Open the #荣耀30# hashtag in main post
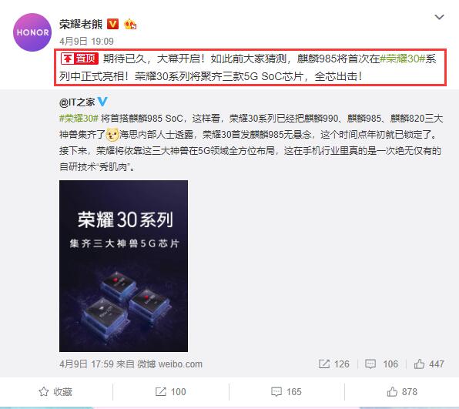Image resolution: width=459 pixels, height=409 pixels. (402, 59)
